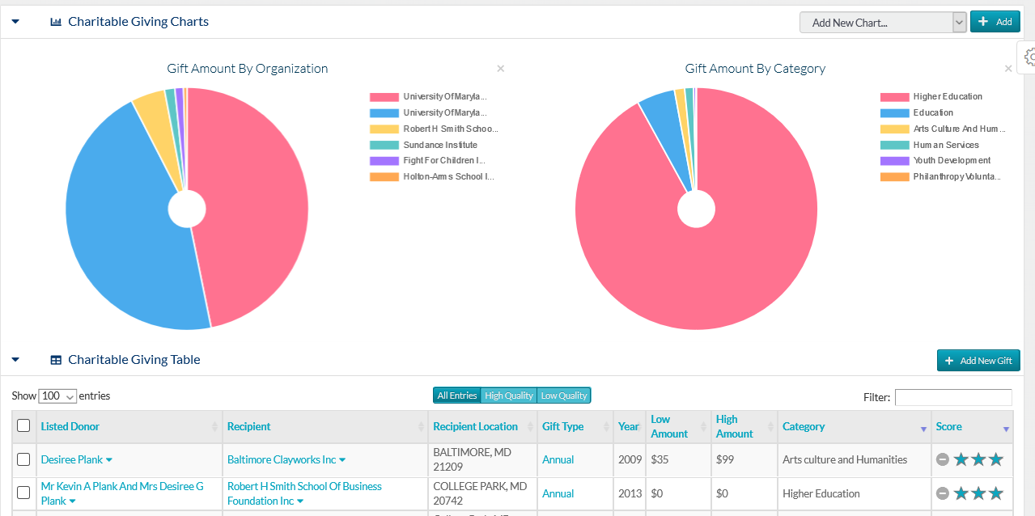The width and height of the screenshot is (1035, 516).
Task: Check the Mr Kevin A Plank row checkbox
Action: (23, 493)
